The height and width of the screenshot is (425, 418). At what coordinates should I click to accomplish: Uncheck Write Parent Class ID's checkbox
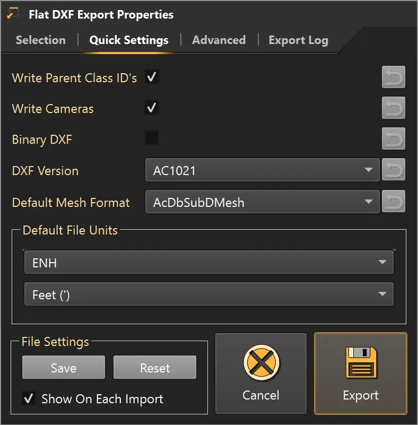point(152,77)
